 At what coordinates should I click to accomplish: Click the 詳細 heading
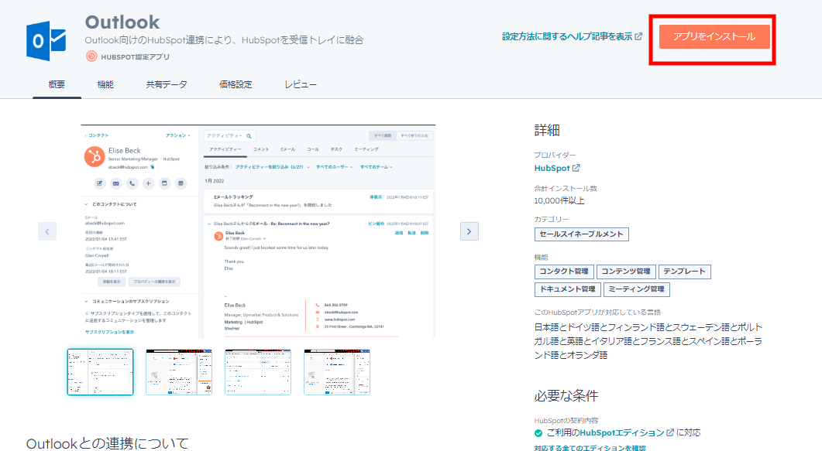pos(547,130)
